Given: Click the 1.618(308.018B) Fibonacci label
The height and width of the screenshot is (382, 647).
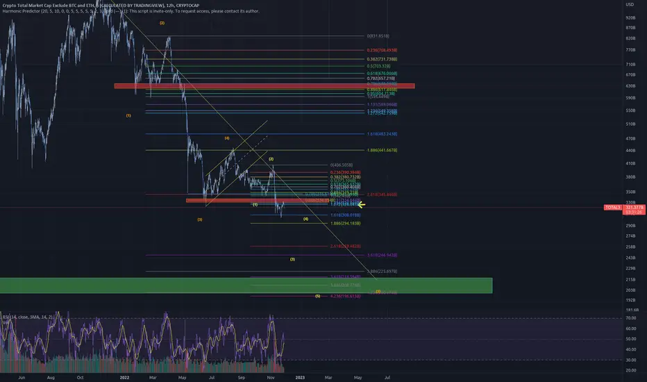Looking at the screenshot, I should (x=346, y=215).
